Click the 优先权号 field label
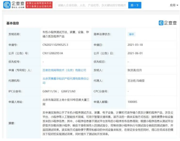The height and width of the screenshot is (141, 180). click(x=14, y=62)
